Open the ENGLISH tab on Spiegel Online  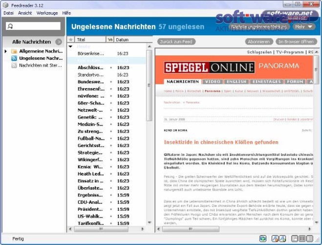(x=236, y=82)
